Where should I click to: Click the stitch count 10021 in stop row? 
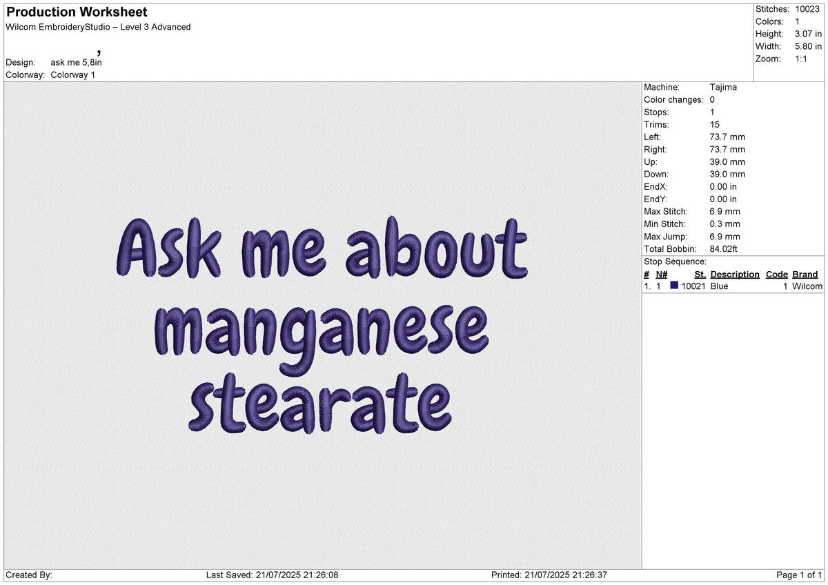pos(693,286)
